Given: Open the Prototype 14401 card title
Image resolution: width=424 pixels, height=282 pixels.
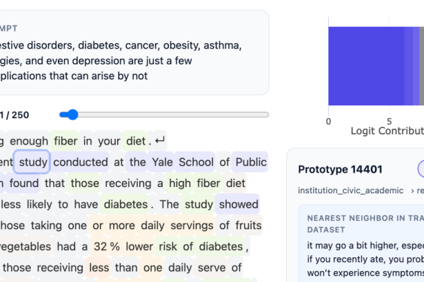Looking at the screenshot, I should click(340, 169).
